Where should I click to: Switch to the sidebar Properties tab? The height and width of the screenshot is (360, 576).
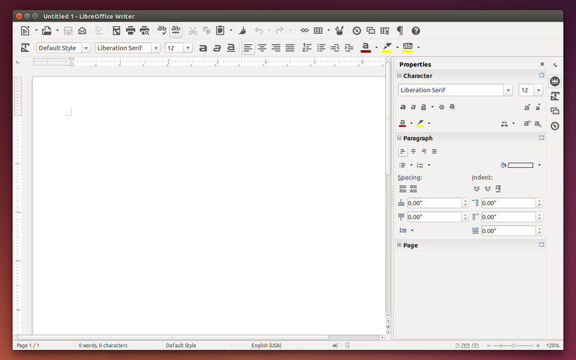[x=554, y=81]
